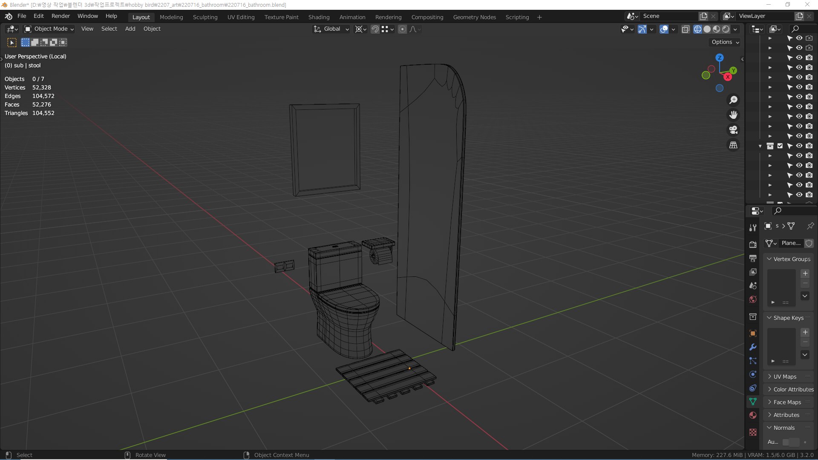This screenshot has height=460, width=818.
Task: Toggle proportional editing in the header
Action: click(403, 29)
